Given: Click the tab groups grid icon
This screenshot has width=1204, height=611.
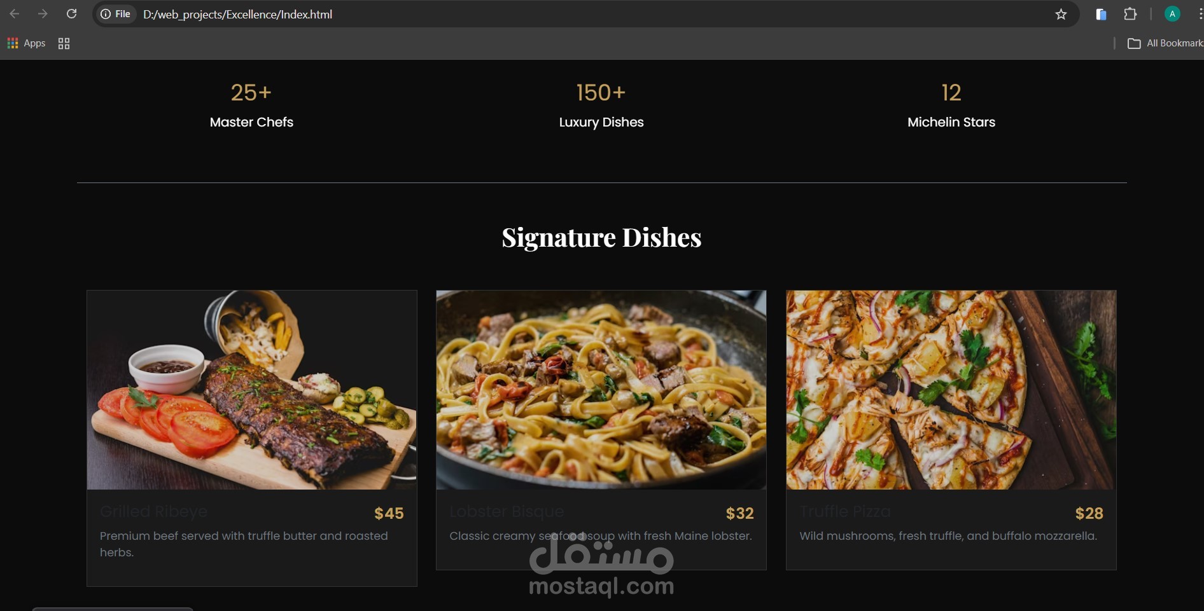Looking at the screenshot, I should tap(64, 43).
